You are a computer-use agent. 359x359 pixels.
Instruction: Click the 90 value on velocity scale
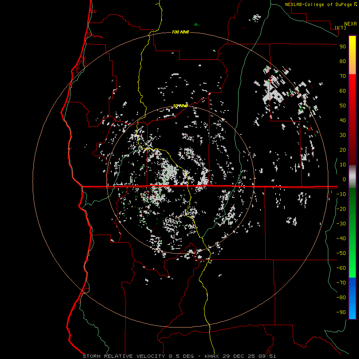click(x=343, y=47)
